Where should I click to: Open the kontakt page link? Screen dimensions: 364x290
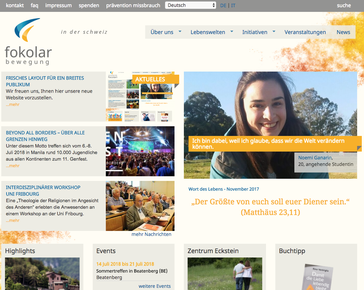click(x=15, y=5)
